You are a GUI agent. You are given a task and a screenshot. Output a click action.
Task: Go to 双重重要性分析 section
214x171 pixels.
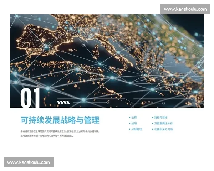tap(163, 123)
